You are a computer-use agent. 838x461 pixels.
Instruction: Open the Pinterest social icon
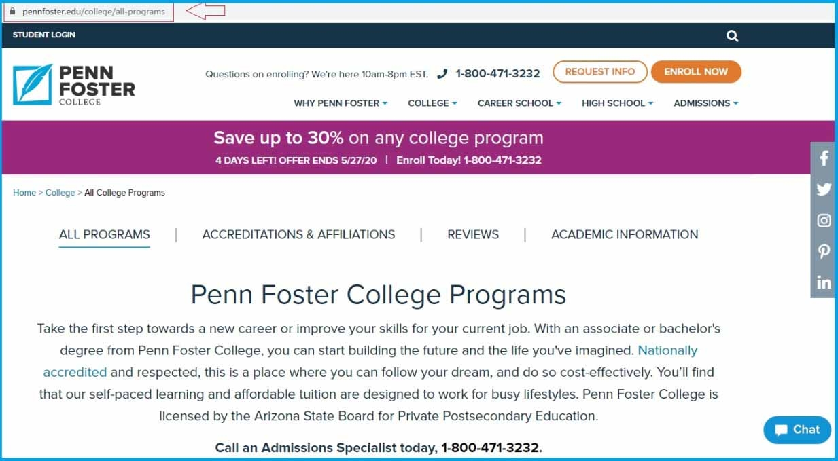tap(822, 252)
